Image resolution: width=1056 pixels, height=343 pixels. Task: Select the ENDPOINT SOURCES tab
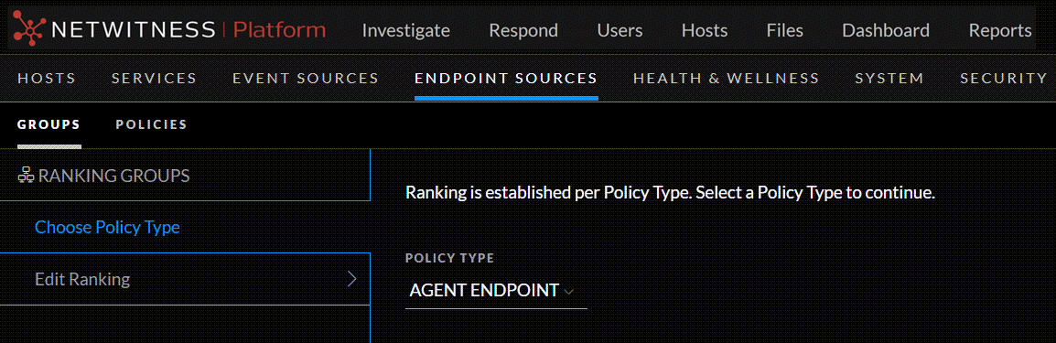[x=506, y=79]
